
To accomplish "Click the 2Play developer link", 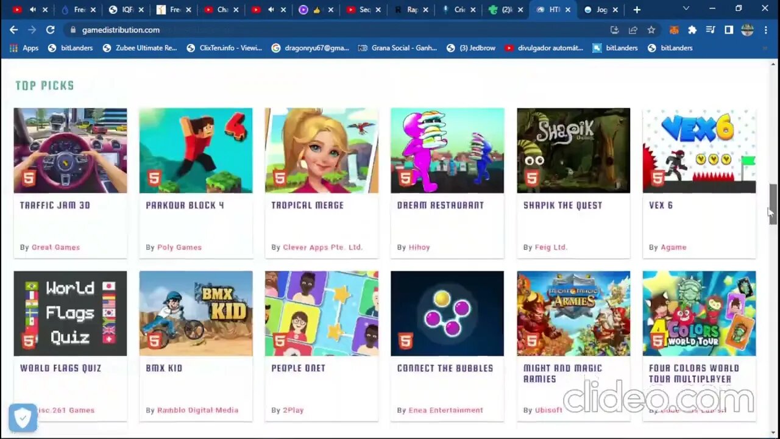I will pyautogui.click(x=293, y=410).
